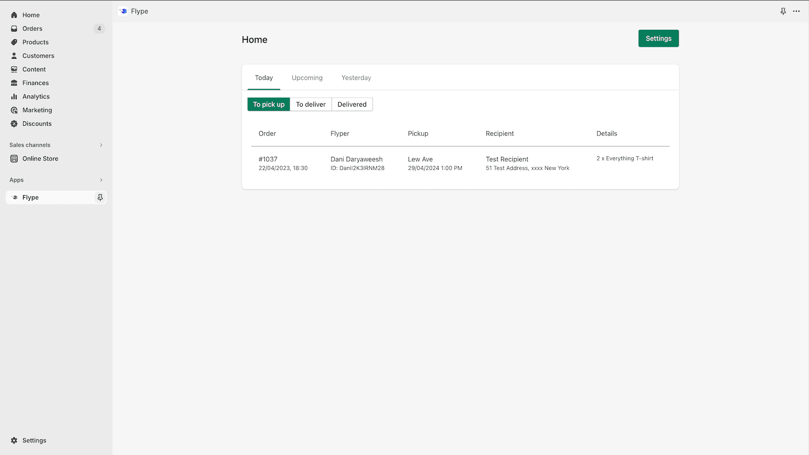The width and height of the screenshot is (809, 455).
Task: Expand the Sales channels section
Action: pyautogui.click(x=101, y=145)
